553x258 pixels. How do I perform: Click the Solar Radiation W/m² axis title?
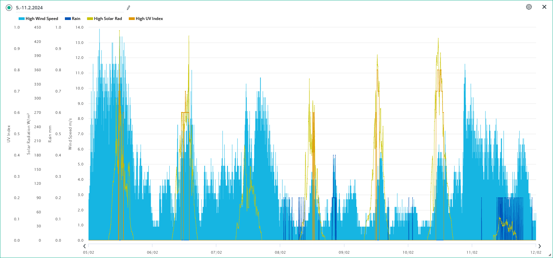coord(29,134)
